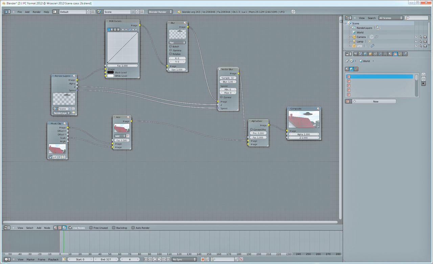Screen dimensions: 433x264
Task: Select the brush texture type button
Action: click(356, 69)
